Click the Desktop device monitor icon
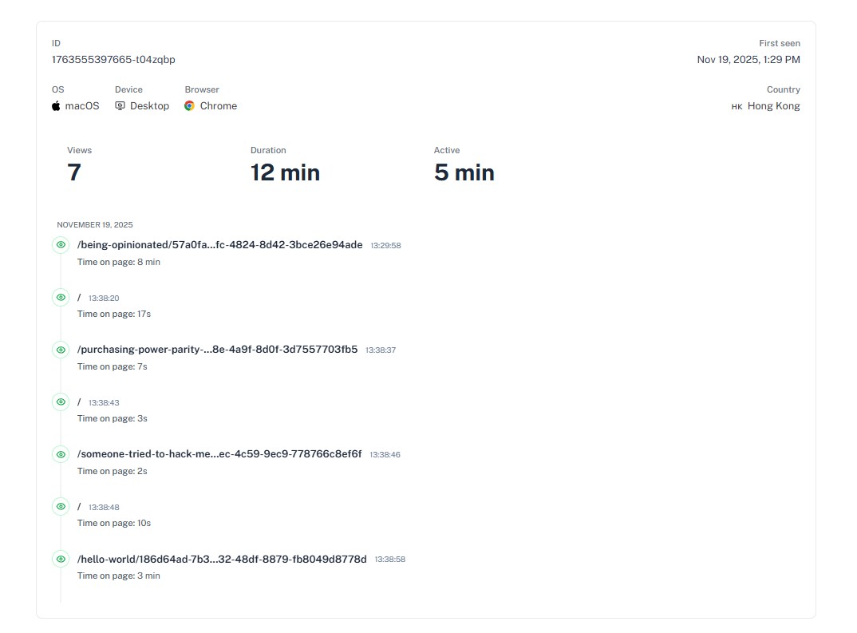 pos(120,106)
